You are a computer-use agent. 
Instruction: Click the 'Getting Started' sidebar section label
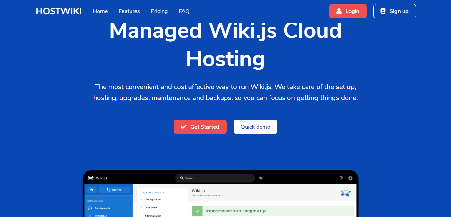pos(95,201)
